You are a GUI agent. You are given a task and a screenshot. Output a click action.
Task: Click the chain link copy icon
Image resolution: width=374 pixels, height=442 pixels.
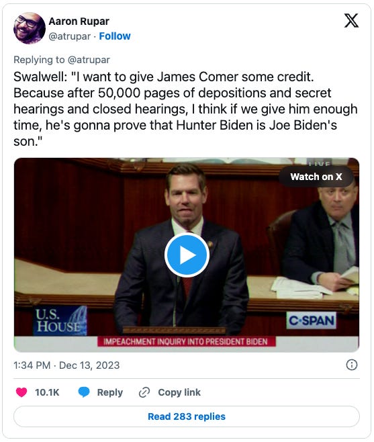(144, 392)
